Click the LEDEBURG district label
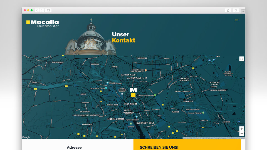 (95, 64)
